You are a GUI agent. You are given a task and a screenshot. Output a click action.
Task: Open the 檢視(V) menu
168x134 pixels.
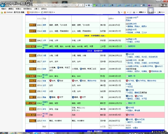pos(18,9)
